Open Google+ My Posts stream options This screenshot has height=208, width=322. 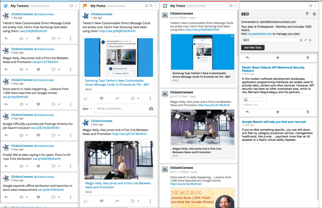[x=235, y=6]
